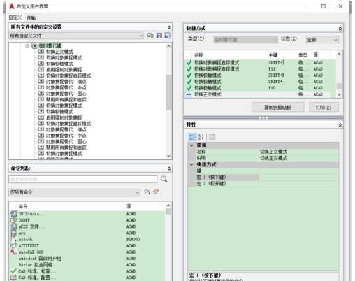
Task: Click the 搜索命令列表 search field
Action: point(83,179)
